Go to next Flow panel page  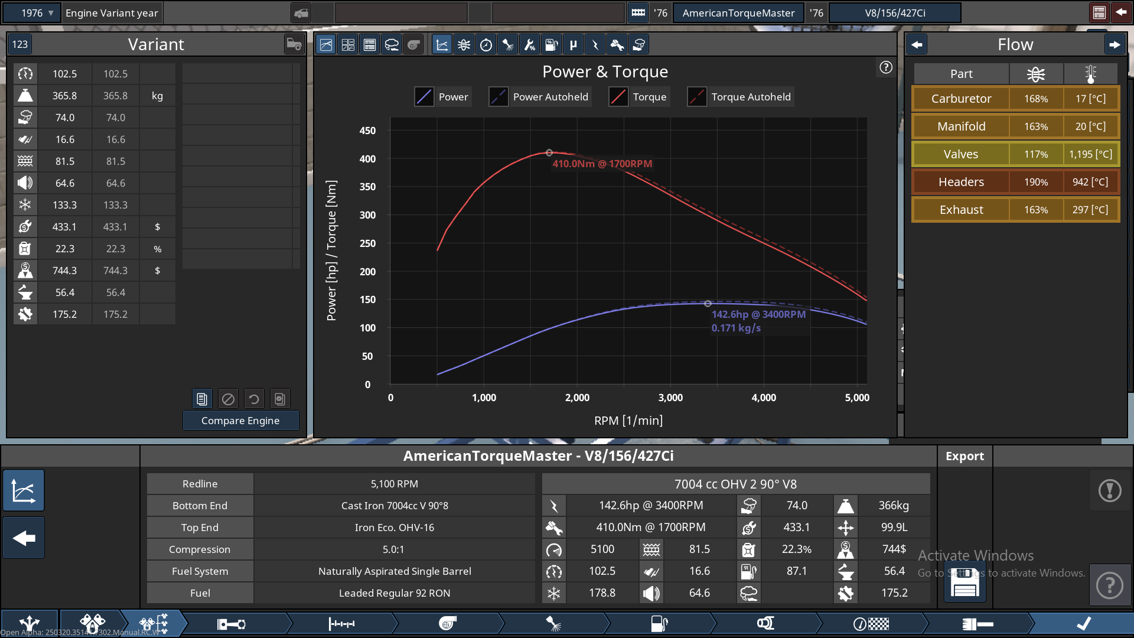(x=1114, y=45)
